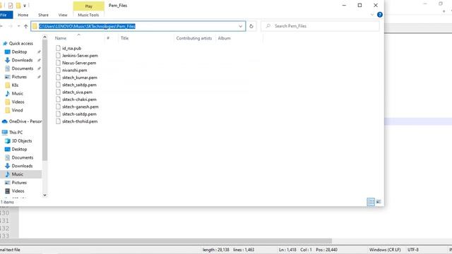Open the address bar history dropdown
Screen dimensions: 452x254
pos(240,26)
